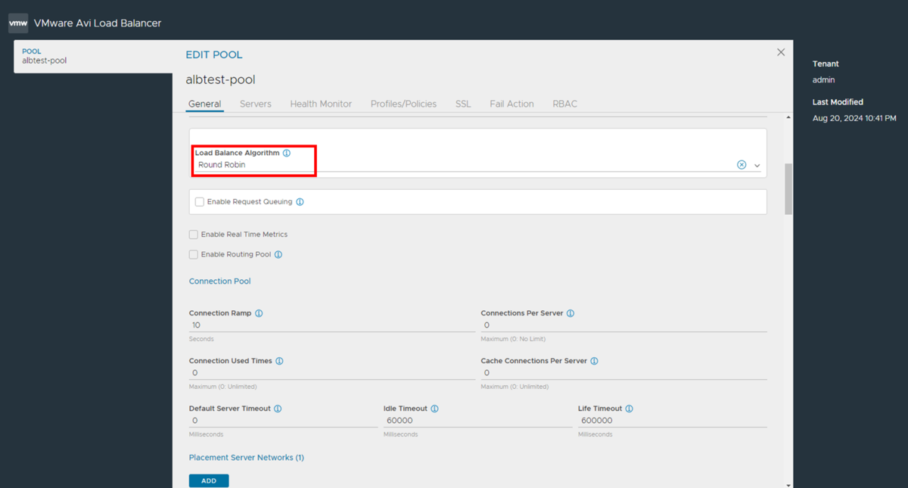This screenshot has width=908, height=488.
Task: Edit the Life Timeout value 600000
Action: click(x=672, y=421)
